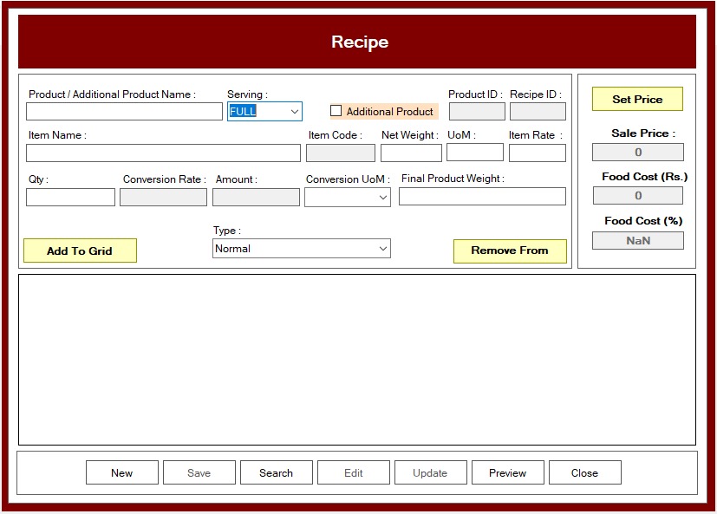Click the Qty input field

tap(70, 198)
